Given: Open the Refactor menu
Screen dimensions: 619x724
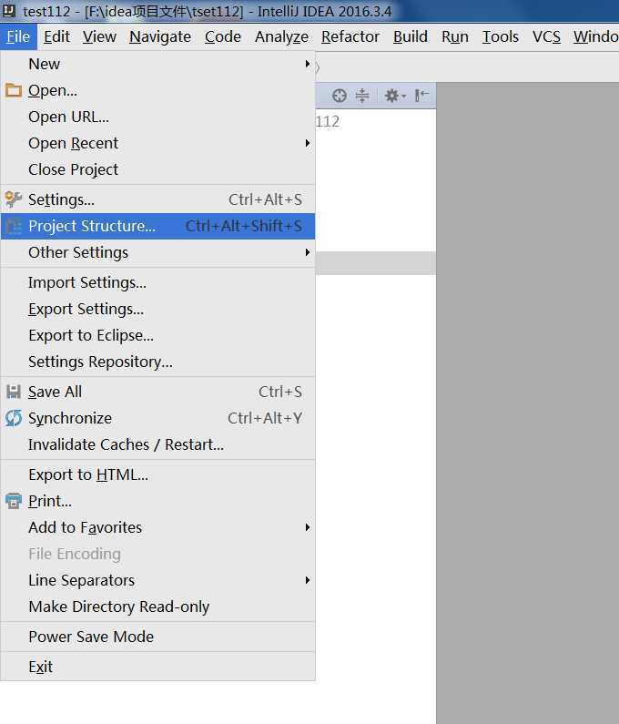Looking at the screenshot, I should [x=350, y=36].
